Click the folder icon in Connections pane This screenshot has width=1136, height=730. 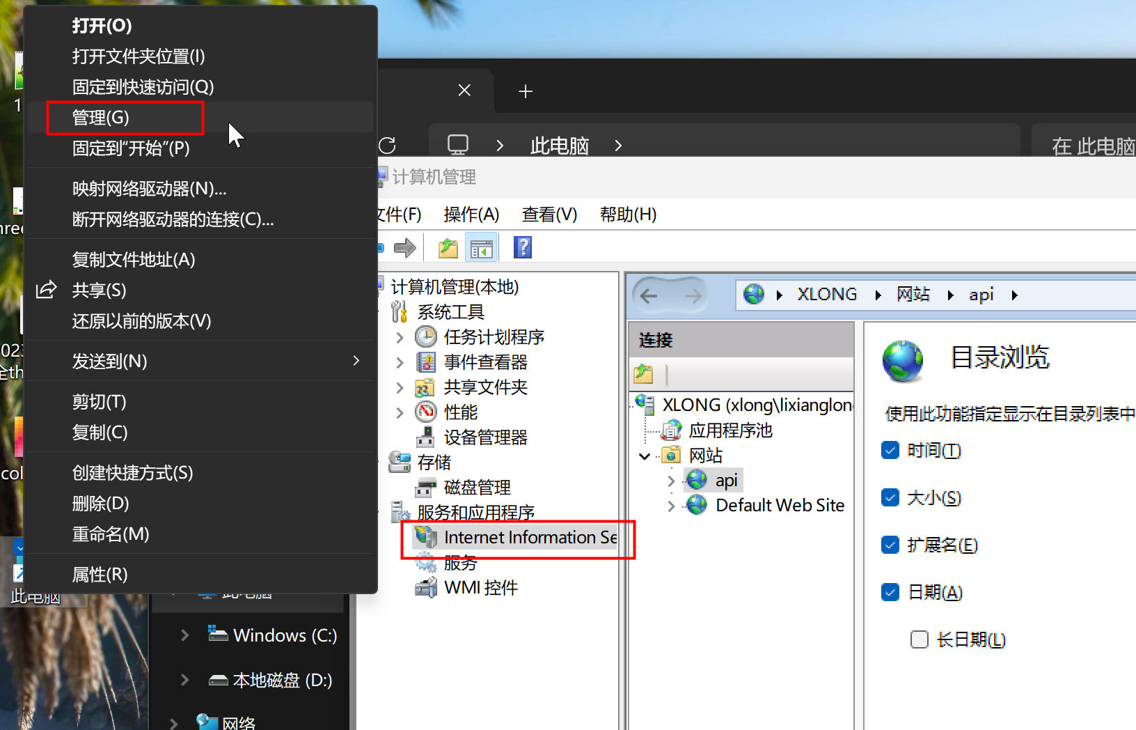(x=643, y=375)
